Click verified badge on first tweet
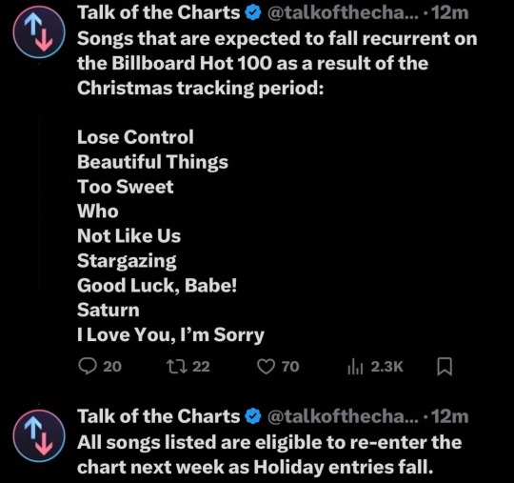 (253, 13)
